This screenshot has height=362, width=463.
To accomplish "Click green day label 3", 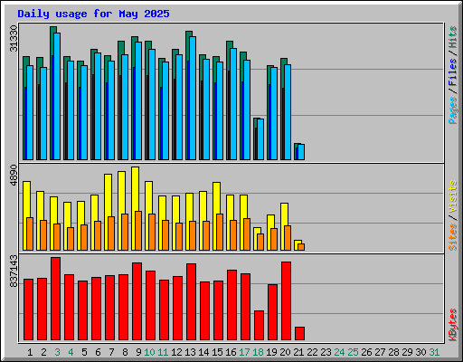I will tap(57, 352).
